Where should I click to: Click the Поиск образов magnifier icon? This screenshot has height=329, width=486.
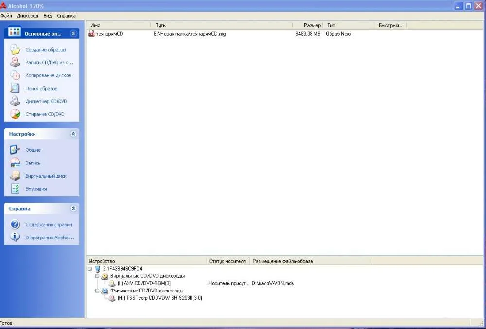15,88
